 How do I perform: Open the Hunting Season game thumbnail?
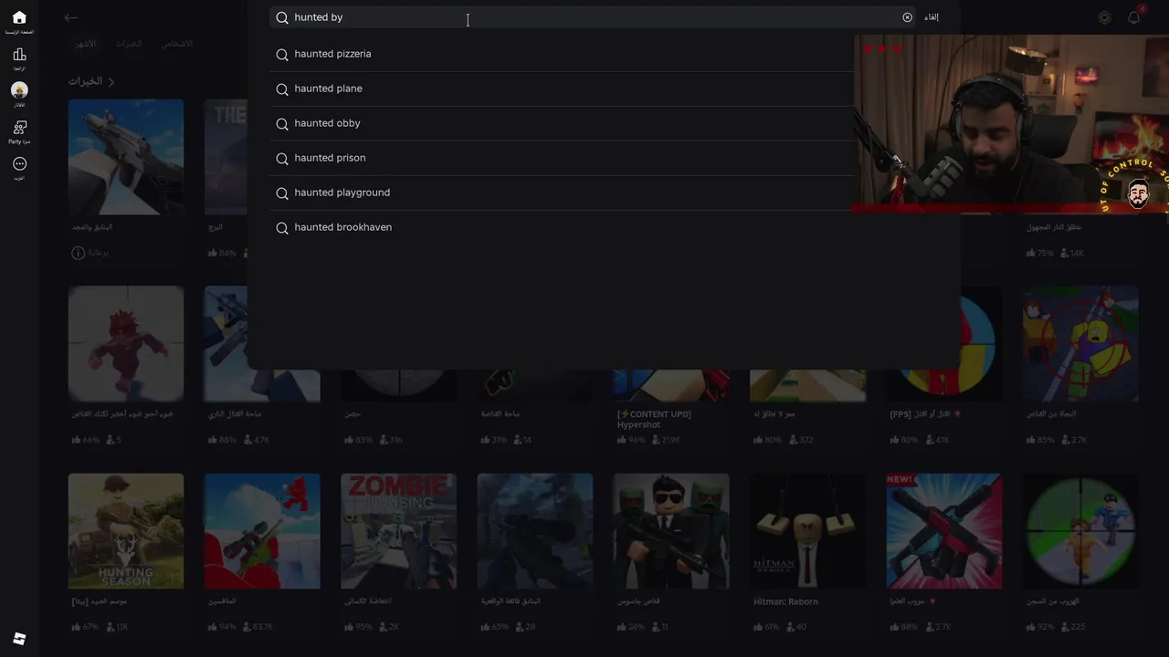[126, 531]
